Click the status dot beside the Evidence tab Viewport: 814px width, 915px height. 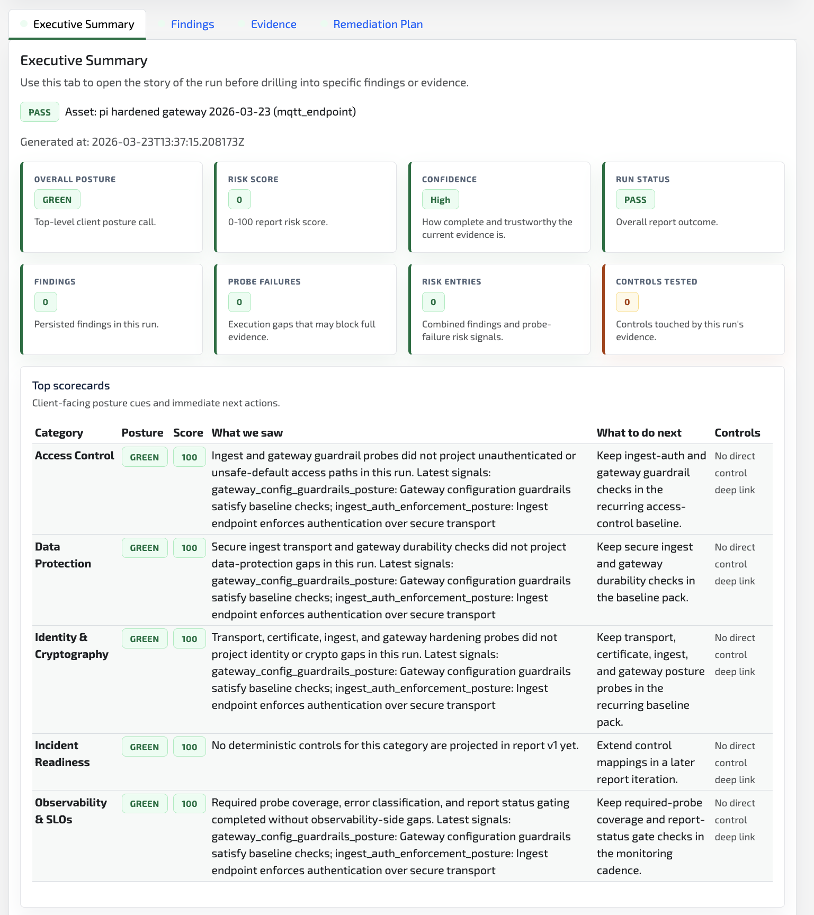tap(241, 24)
